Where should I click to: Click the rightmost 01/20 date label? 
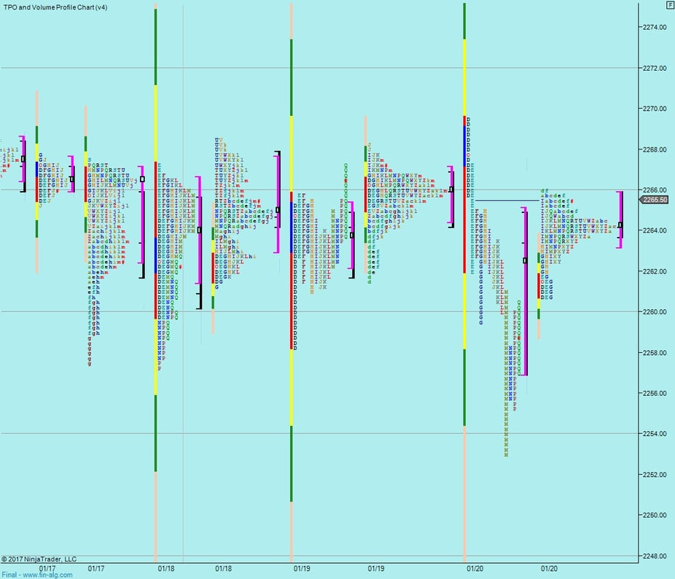pos(550,568)
